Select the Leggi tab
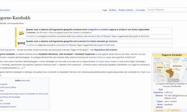The width and height of the screenshot is (187, 112). (104, 10)
